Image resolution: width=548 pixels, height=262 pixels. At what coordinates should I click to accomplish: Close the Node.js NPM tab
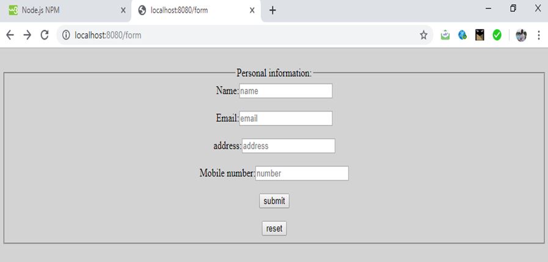123,10
